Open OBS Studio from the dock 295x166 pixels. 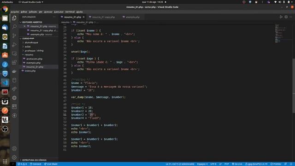click(5, 129)
